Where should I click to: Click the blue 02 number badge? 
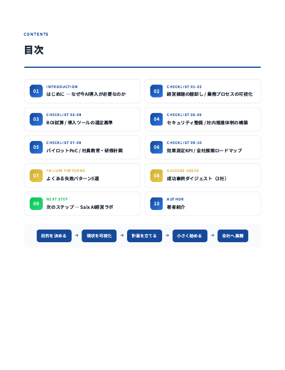pos(156,91)
